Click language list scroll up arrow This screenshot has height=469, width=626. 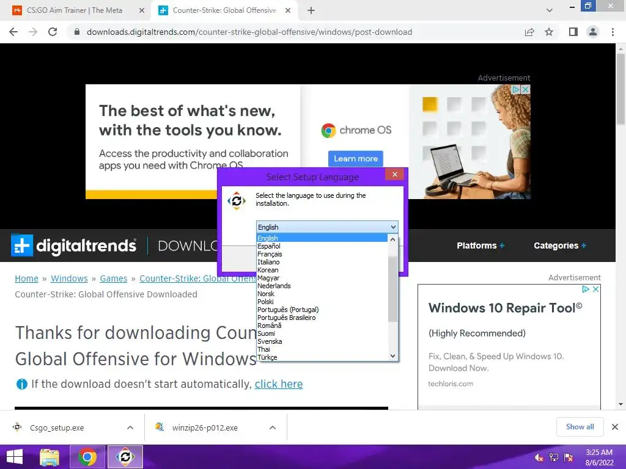coord(393,239)
